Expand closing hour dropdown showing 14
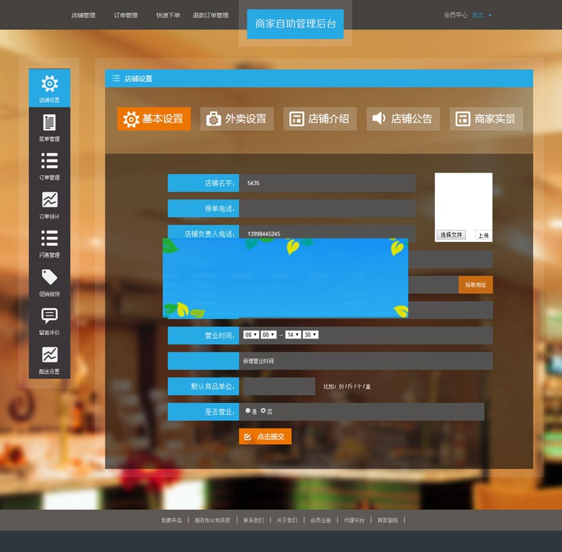 (293, 335)
